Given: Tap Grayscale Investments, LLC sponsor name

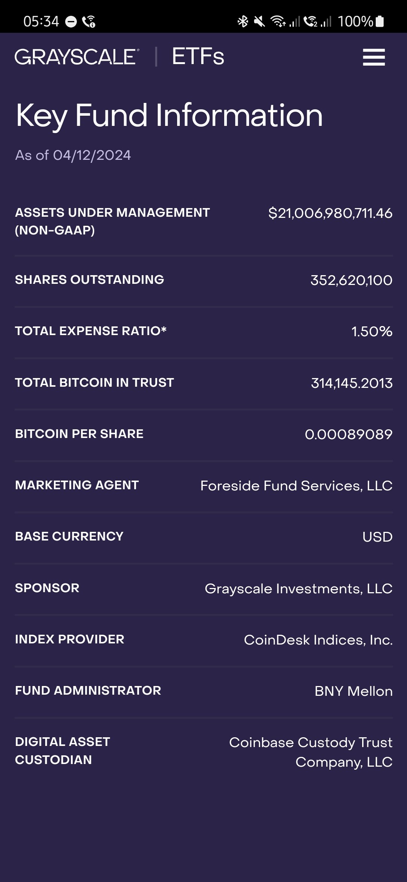Looking at the screenshot, I should (298, 589).
